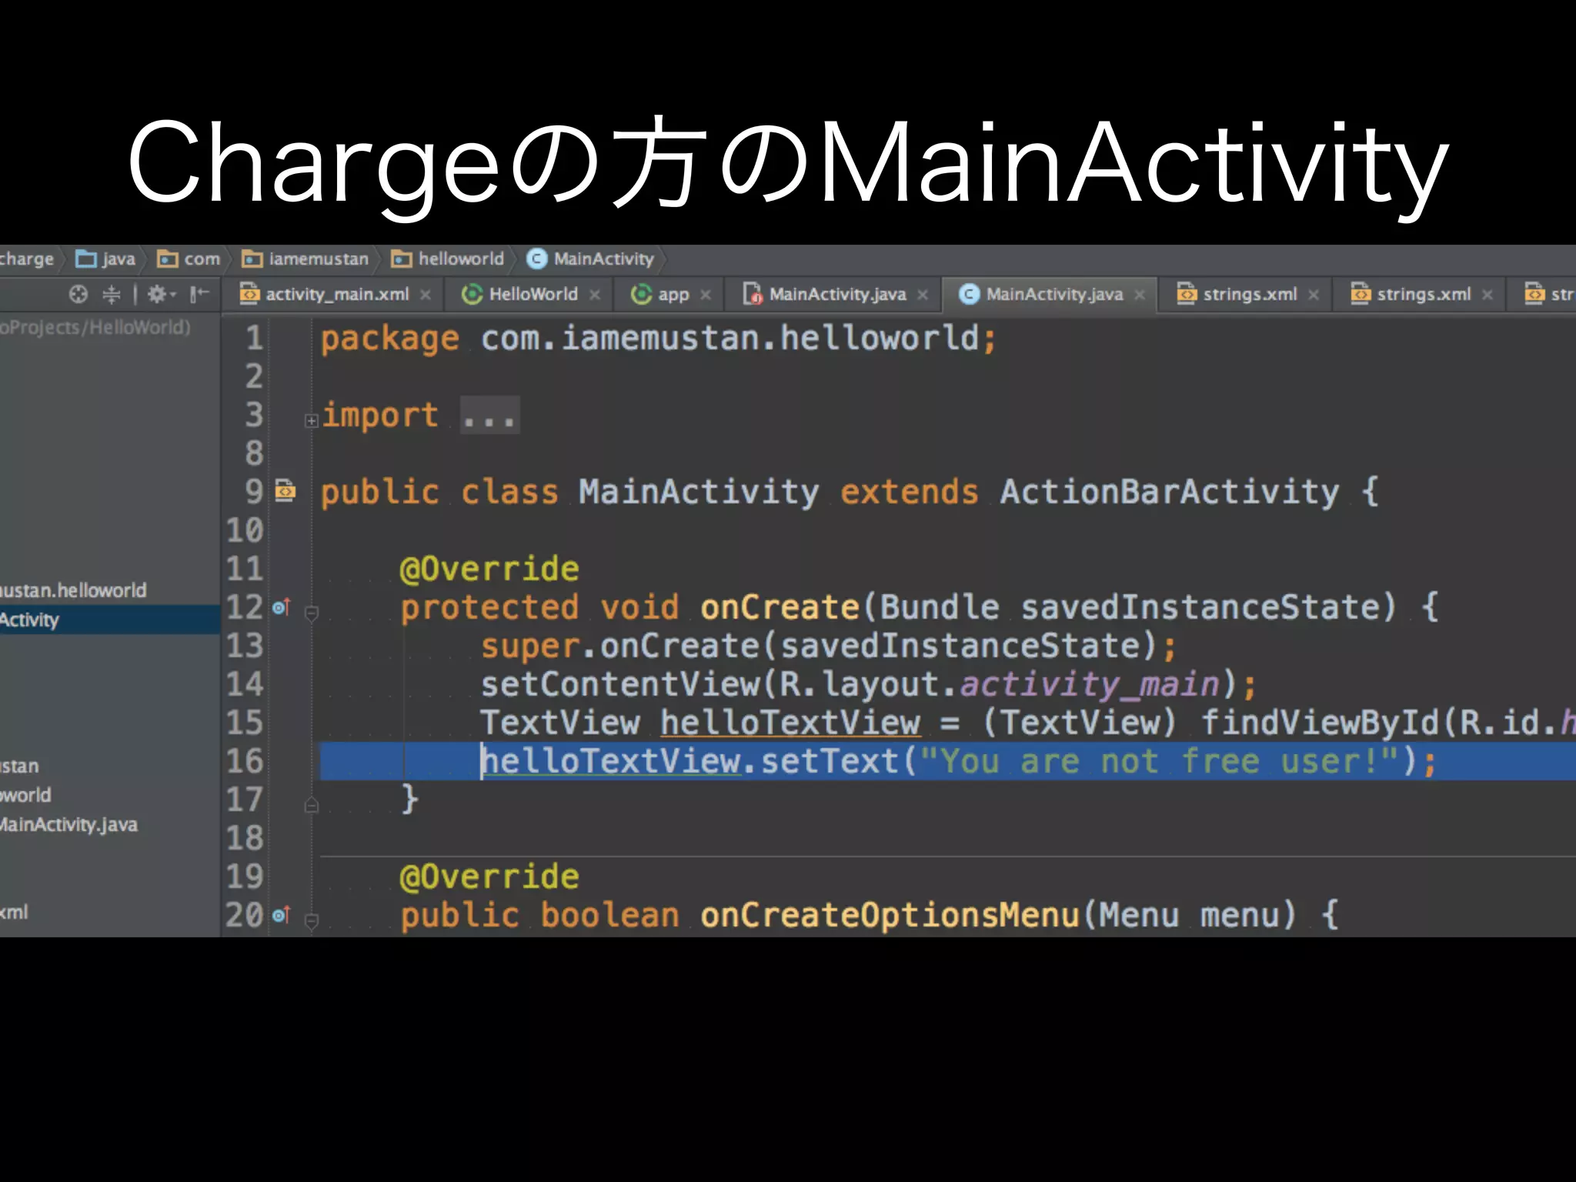The image size is (1576, 1182).
Task: Select the highlighted Activity tree item
Action: coord(110,620)
